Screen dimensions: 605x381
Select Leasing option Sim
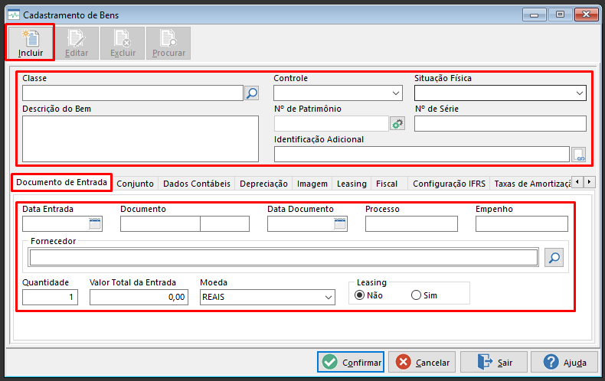[424, 295]
